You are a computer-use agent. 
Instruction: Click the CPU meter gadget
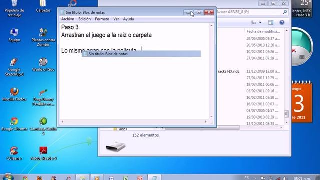(302, 47)
